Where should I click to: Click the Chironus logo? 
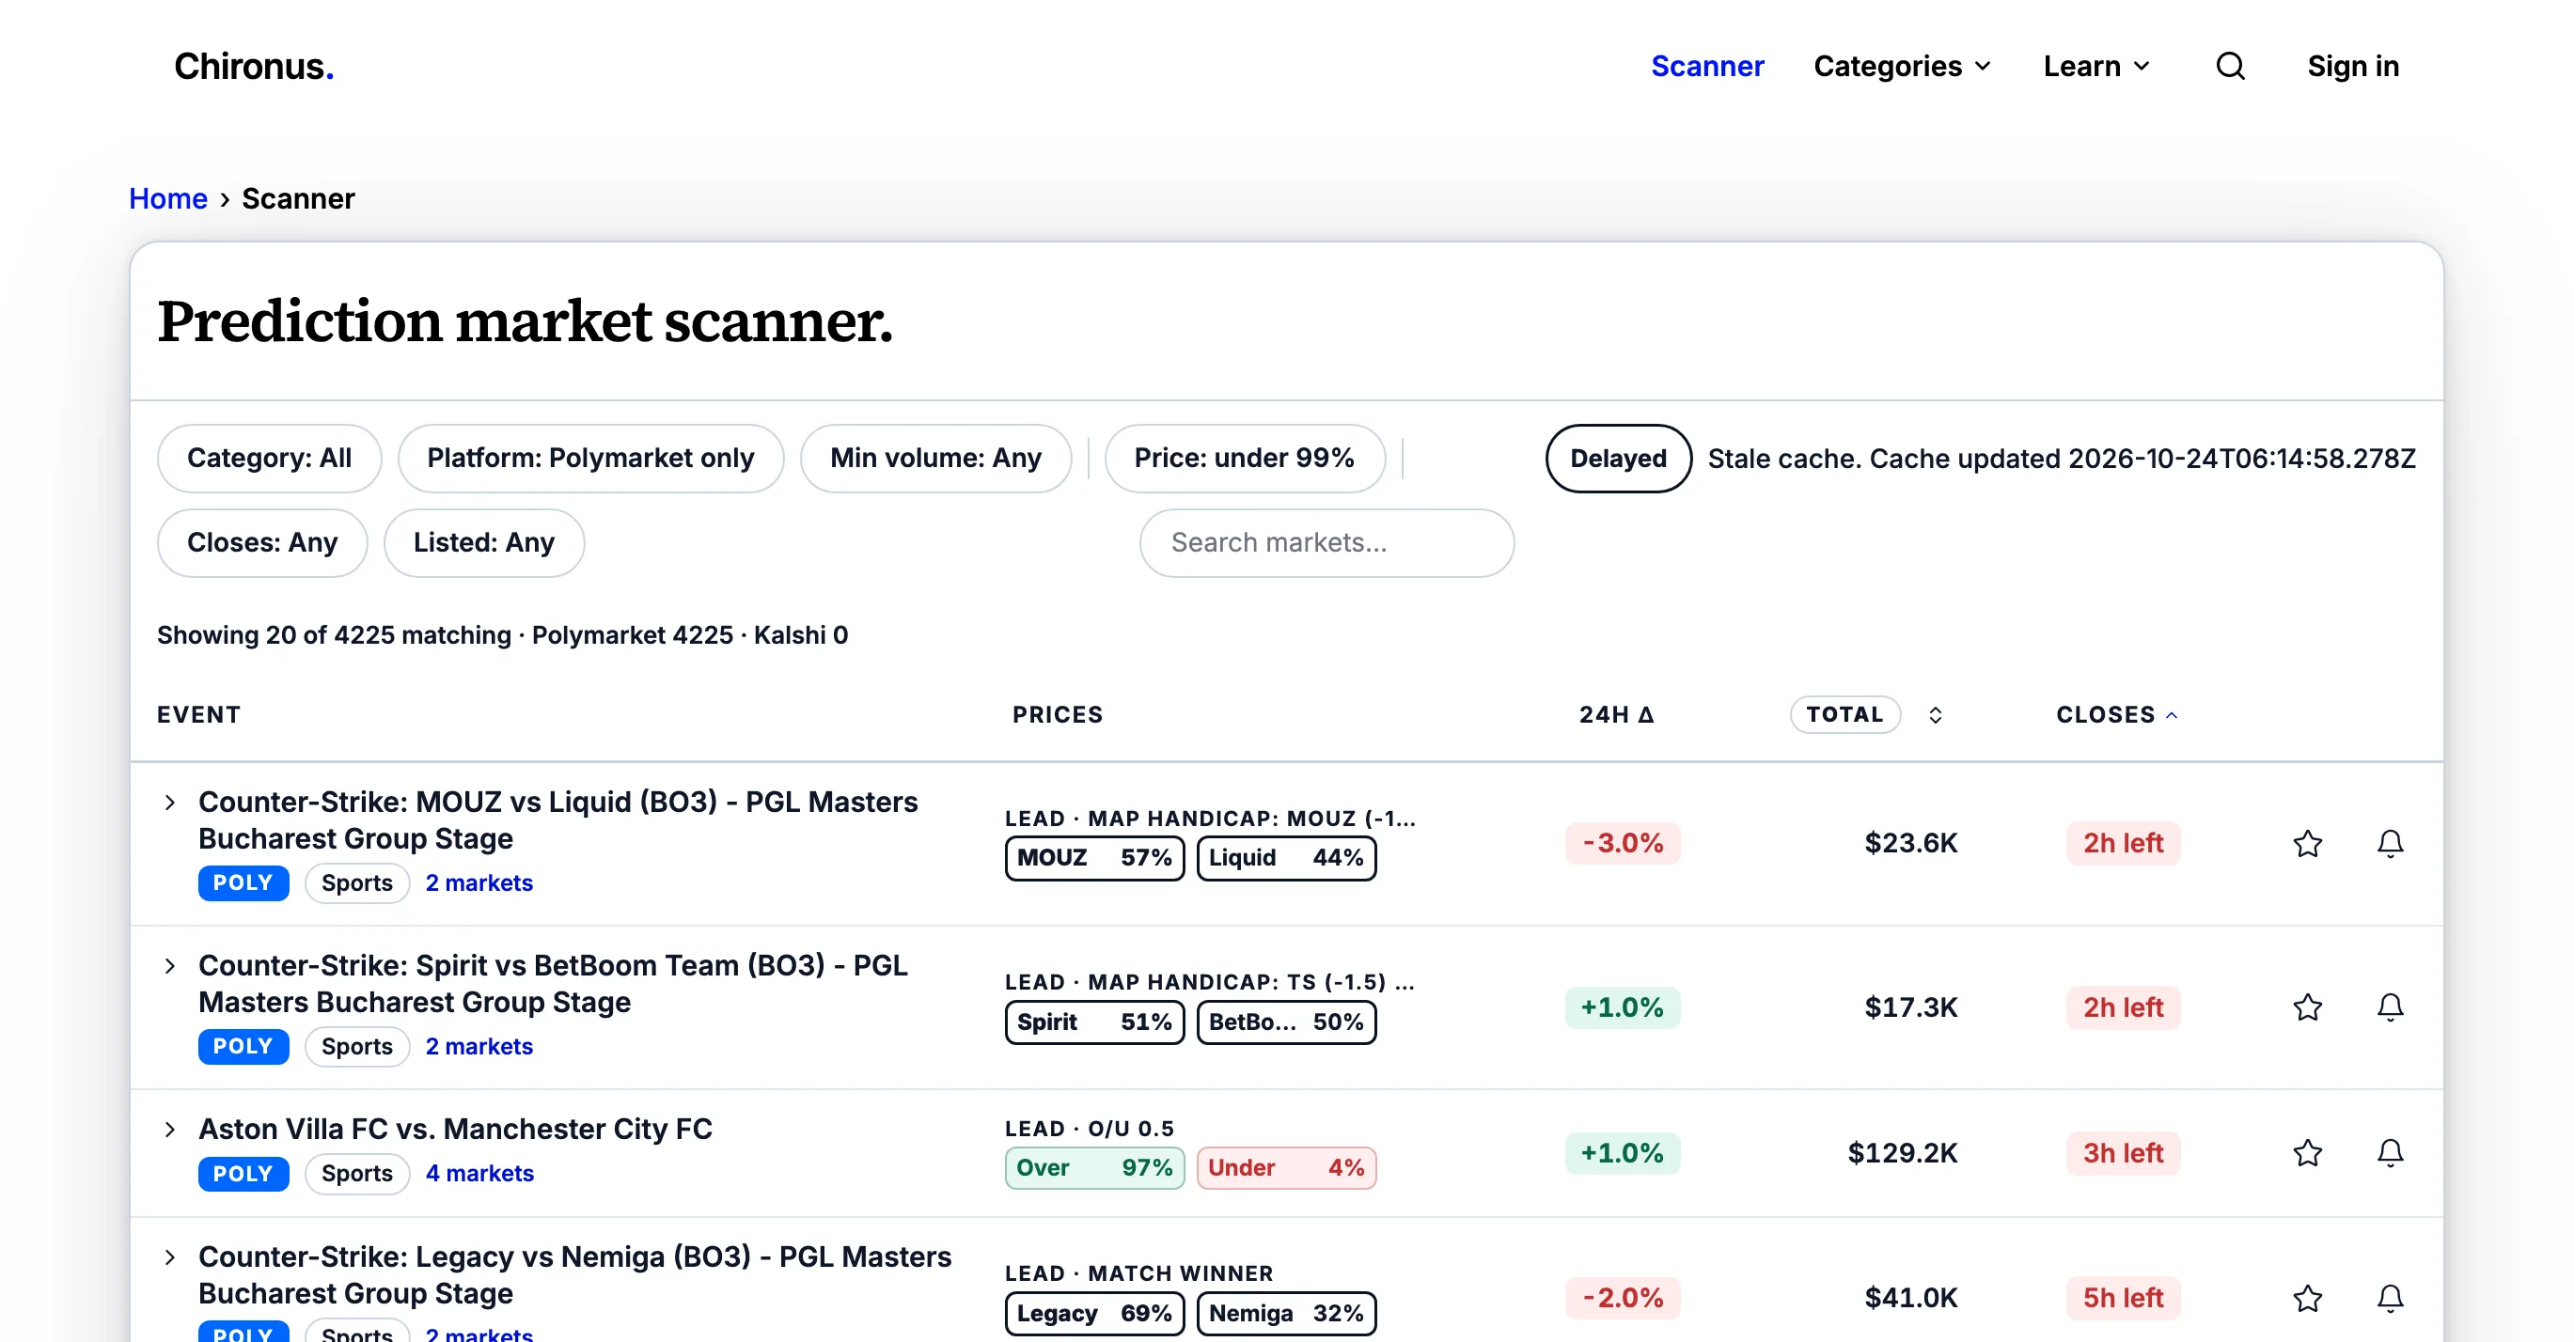pos(254,66)
